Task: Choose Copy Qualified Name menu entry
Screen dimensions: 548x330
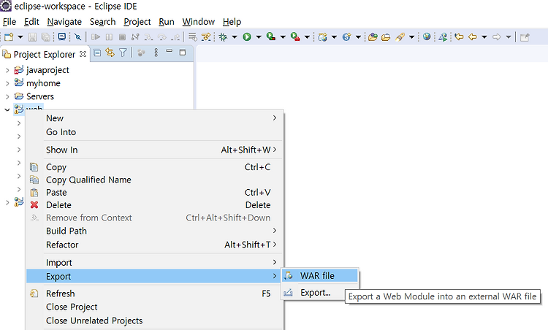Action: pyautogui.click(x=154, y=180)
